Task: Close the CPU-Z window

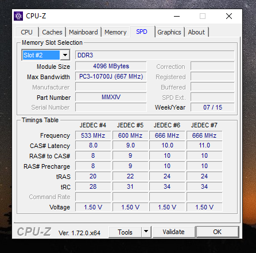Action: point(229,16)
